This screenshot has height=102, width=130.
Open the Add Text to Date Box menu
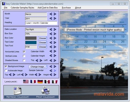point(48,8)
